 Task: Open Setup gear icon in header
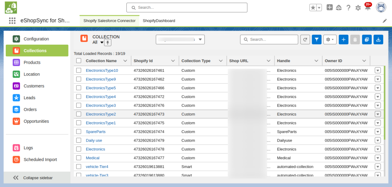pos(358,8)
